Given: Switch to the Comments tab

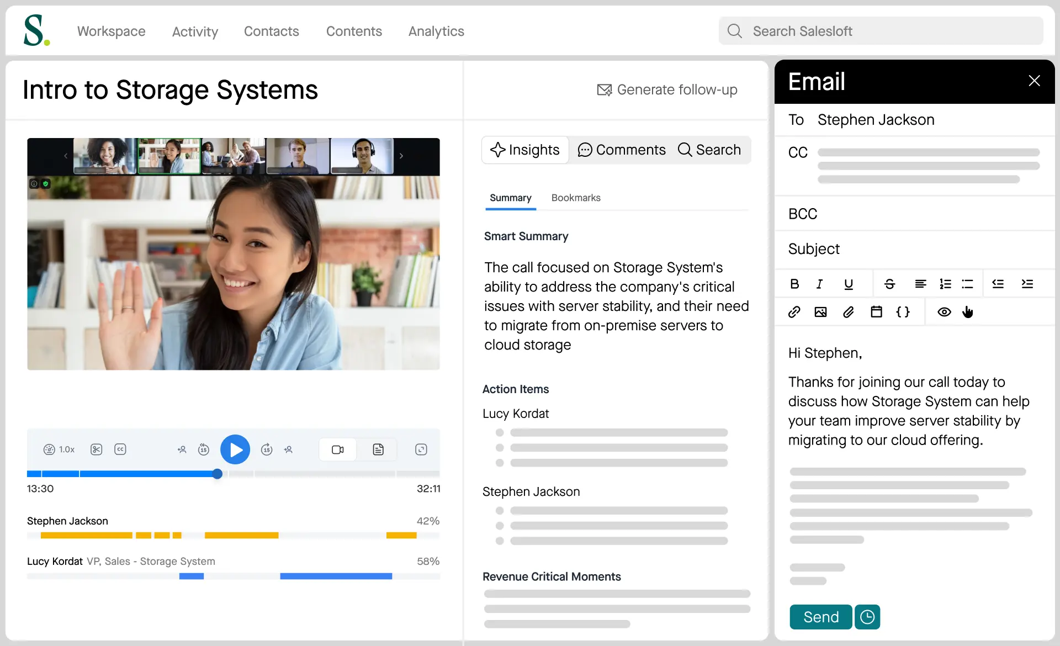Looking at the screenshot, I should point(622,150).
